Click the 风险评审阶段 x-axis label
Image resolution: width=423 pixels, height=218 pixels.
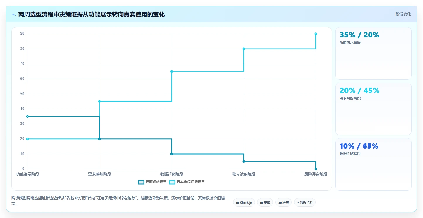click(x=316, y=174)
